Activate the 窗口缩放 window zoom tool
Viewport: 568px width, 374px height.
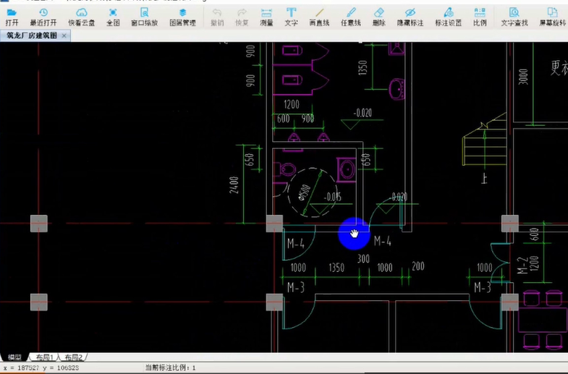pyautogui.click(x=144, y=17)
